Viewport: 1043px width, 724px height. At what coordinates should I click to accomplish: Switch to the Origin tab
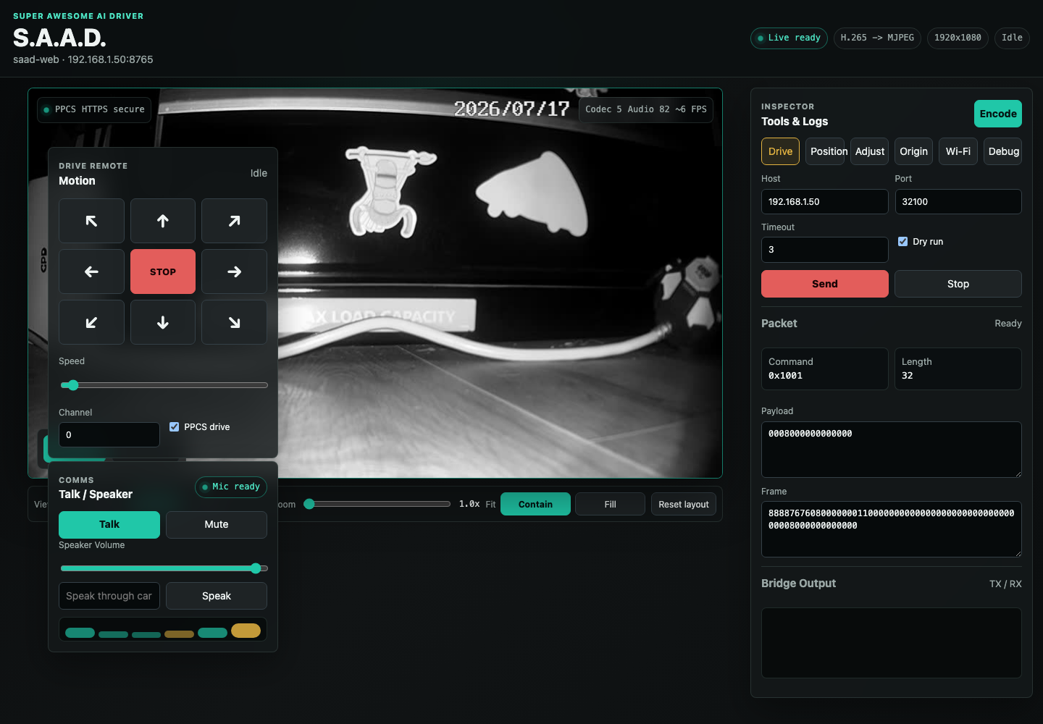[x=913, y=151]
